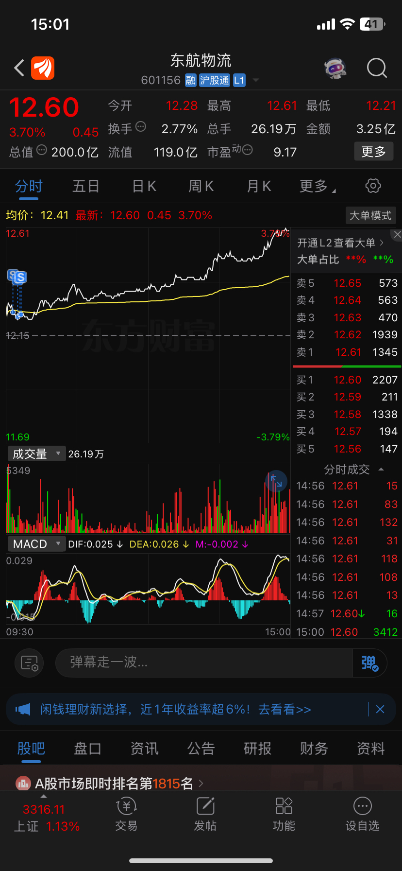
Task: Close the L2 big-order promo panel
Action: 397,235
